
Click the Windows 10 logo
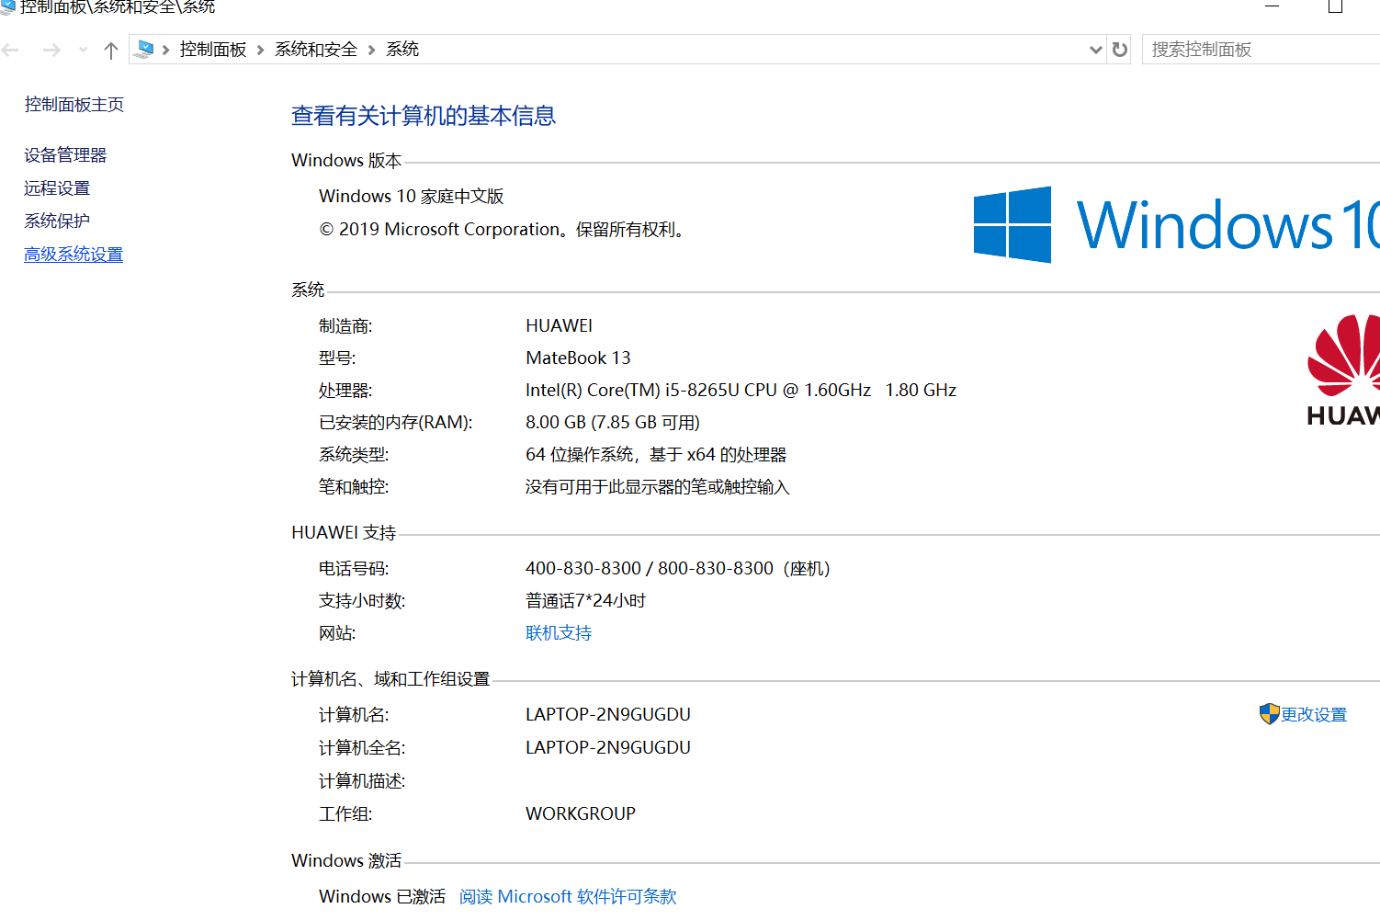[1177, 225]
